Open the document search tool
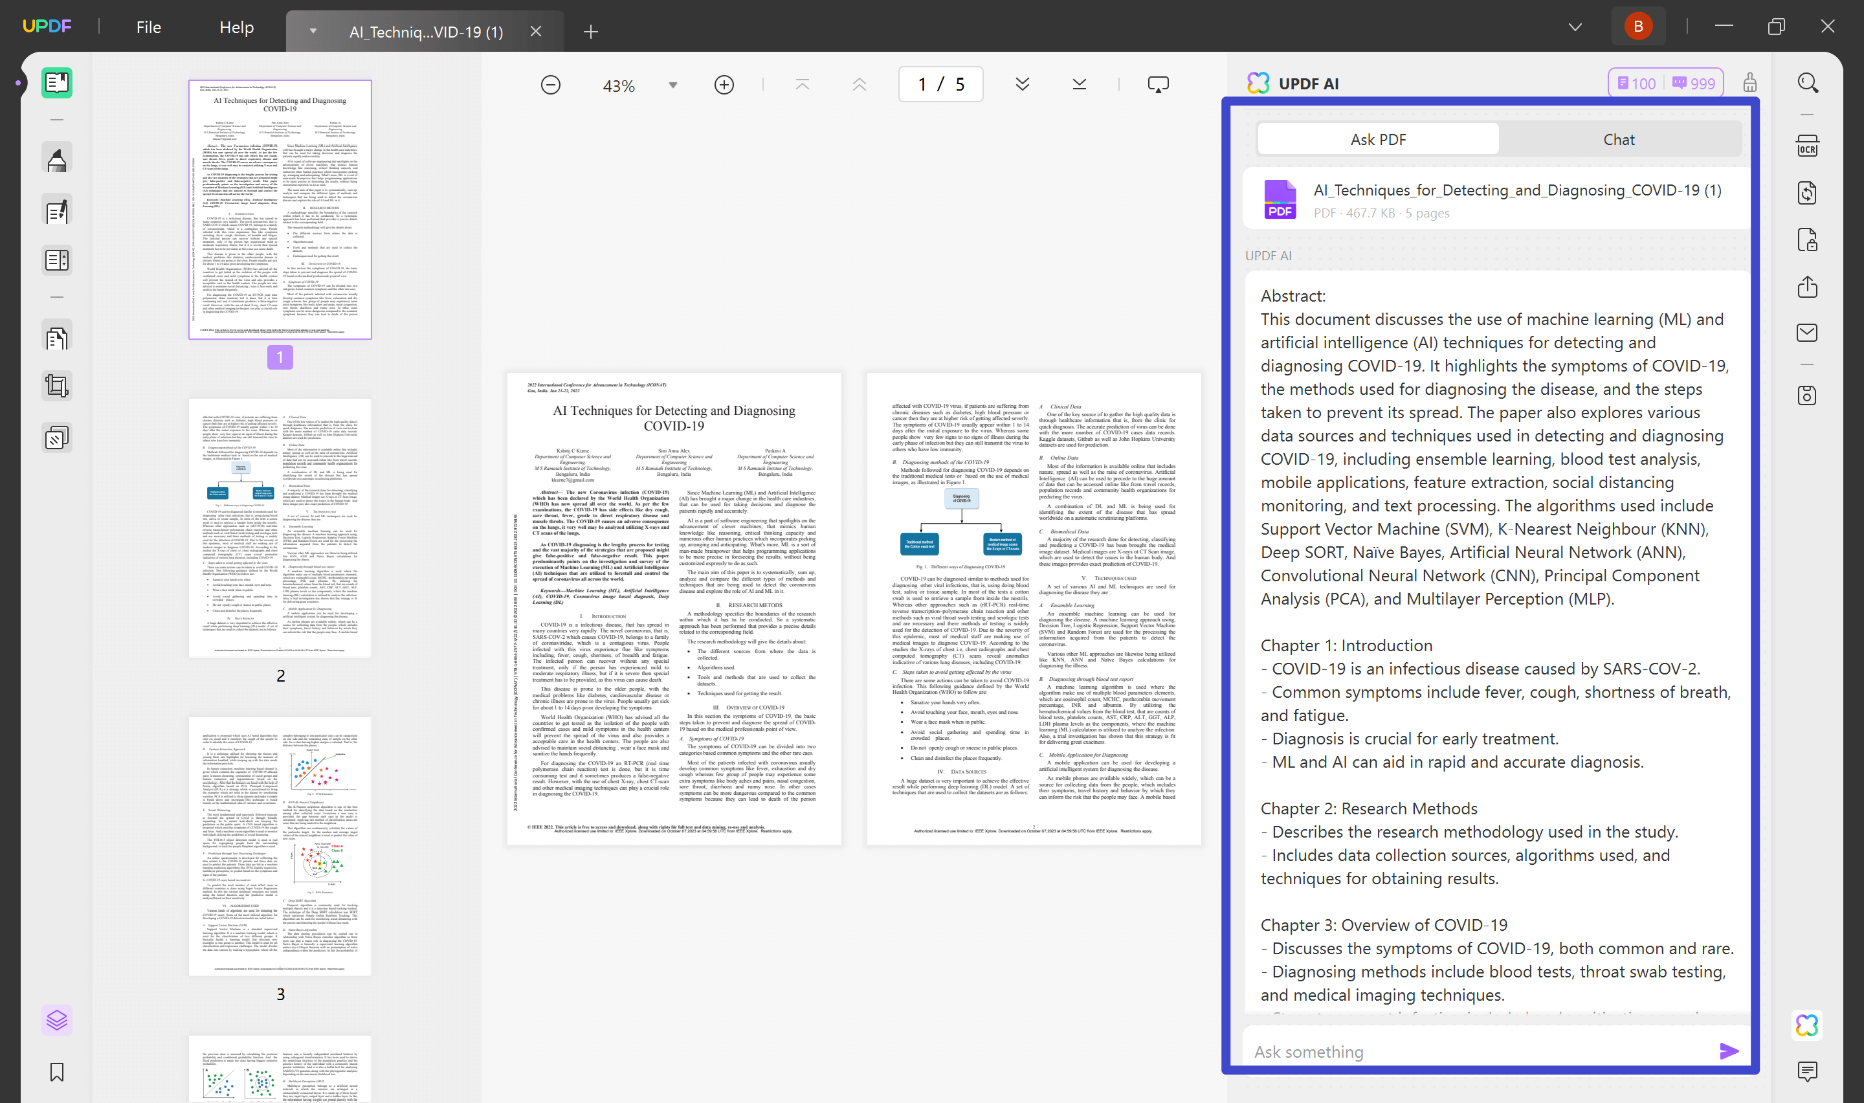The image size is (1864, 1103). (x=1808, y=82)
